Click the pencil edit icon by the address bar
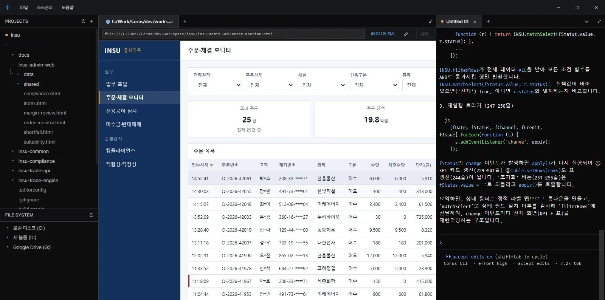This screenshot has height=300, width=605. pyautogui.click(x=406, y=34)
